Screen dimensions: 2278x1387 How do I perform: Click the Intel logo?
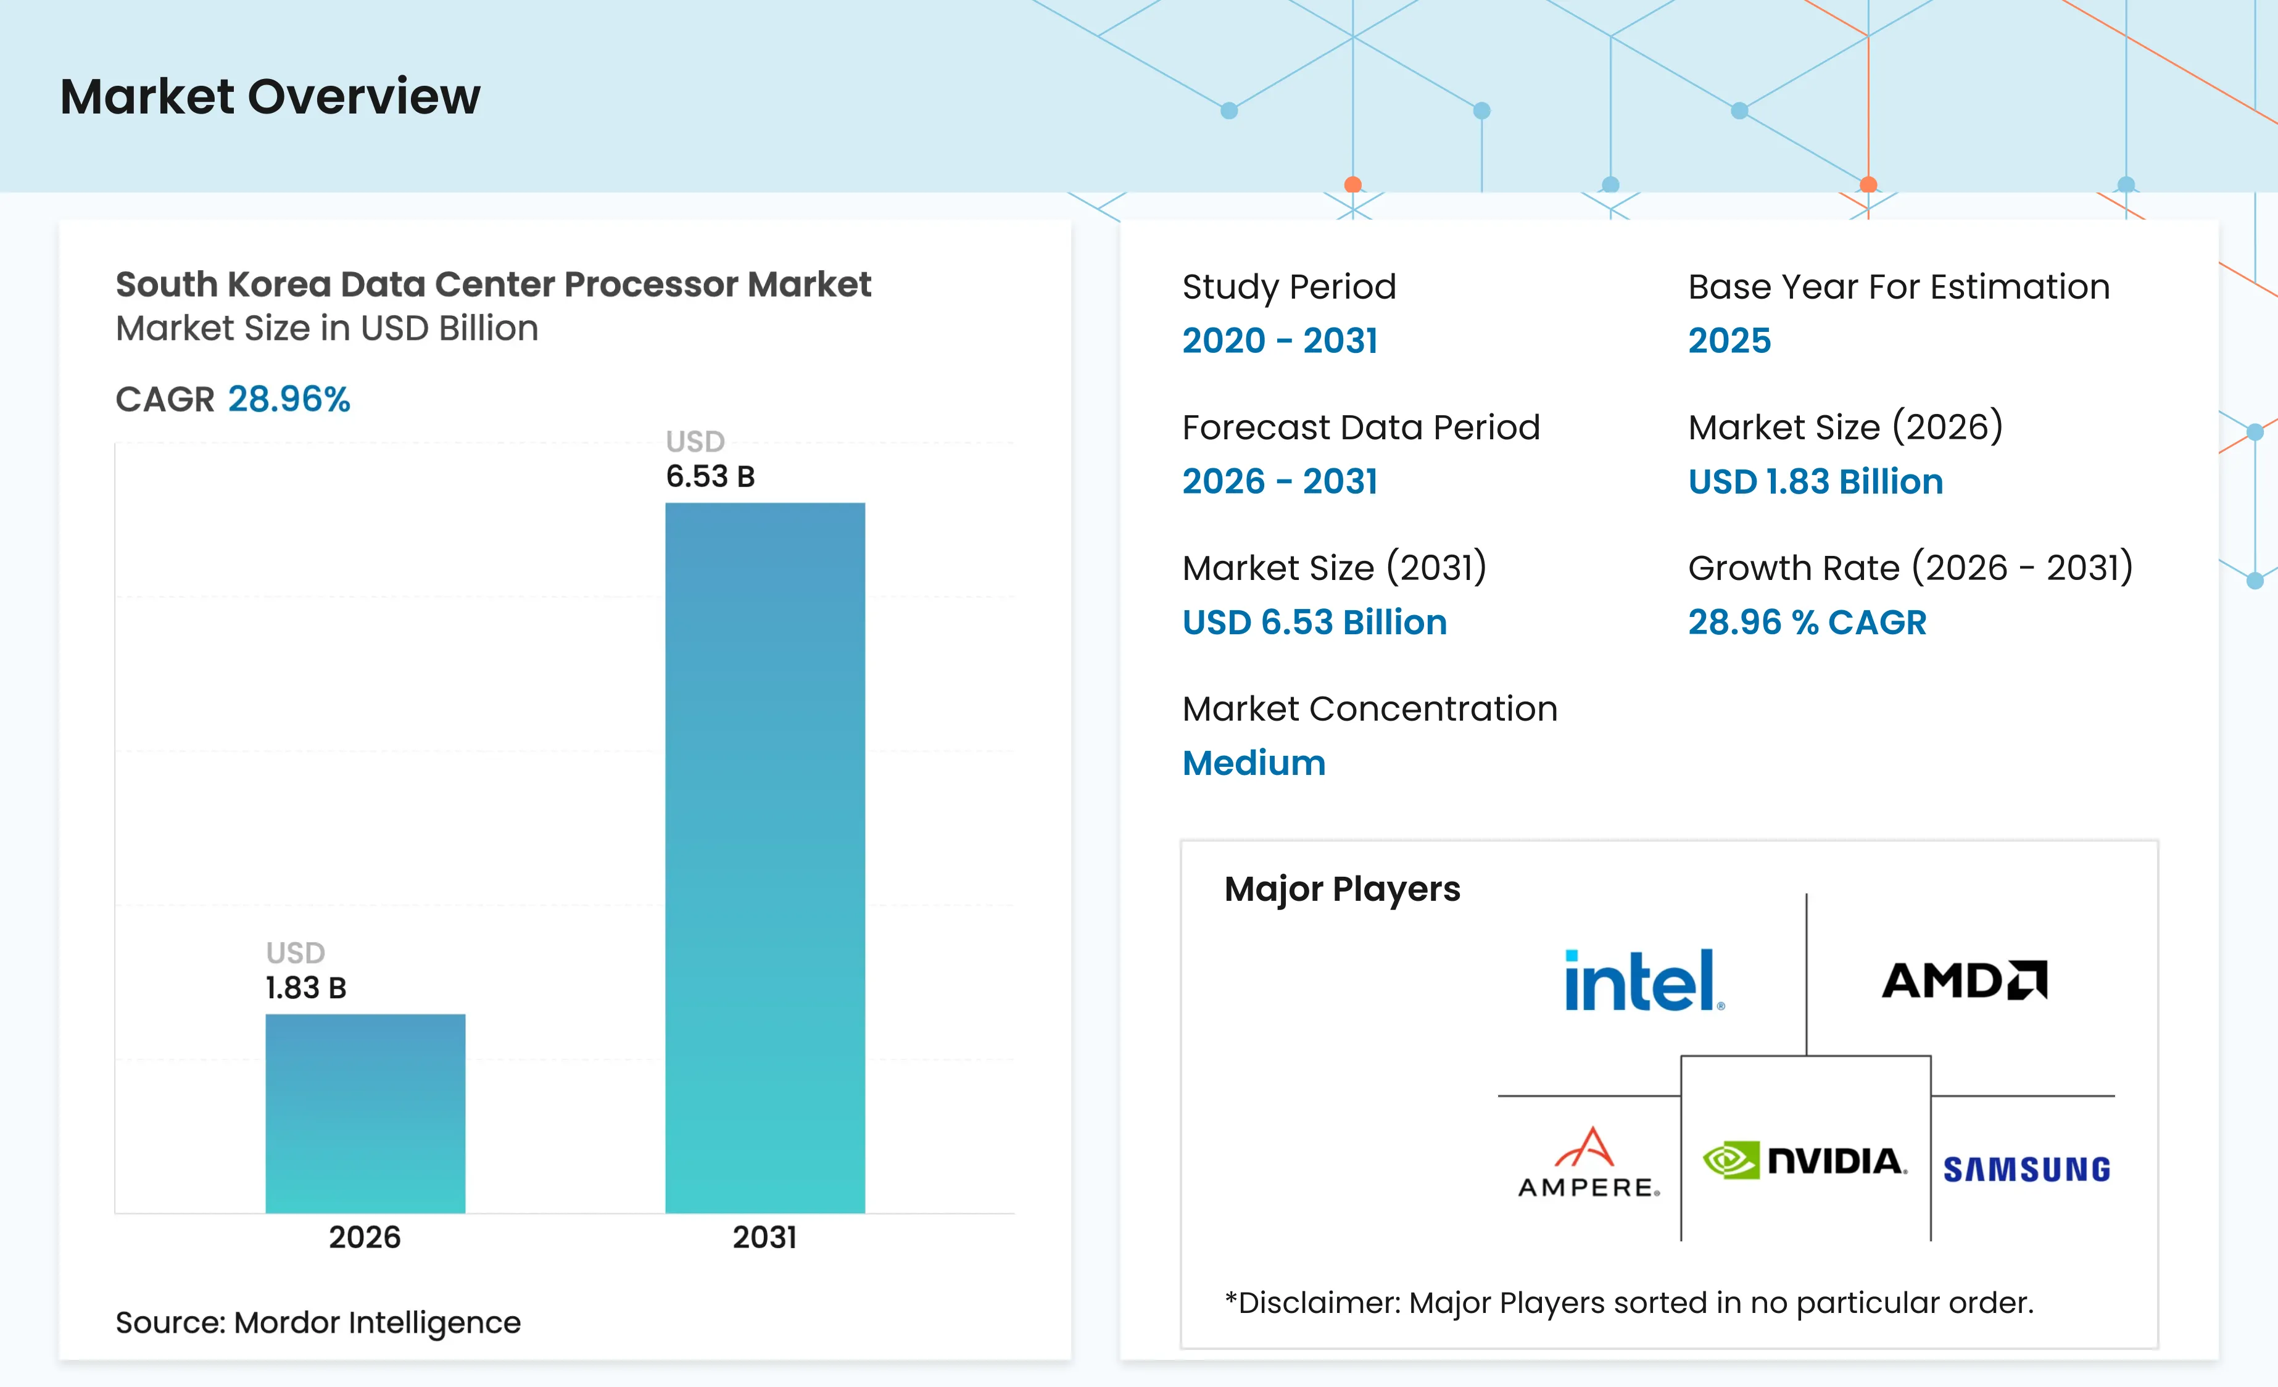pos(1645,980)
